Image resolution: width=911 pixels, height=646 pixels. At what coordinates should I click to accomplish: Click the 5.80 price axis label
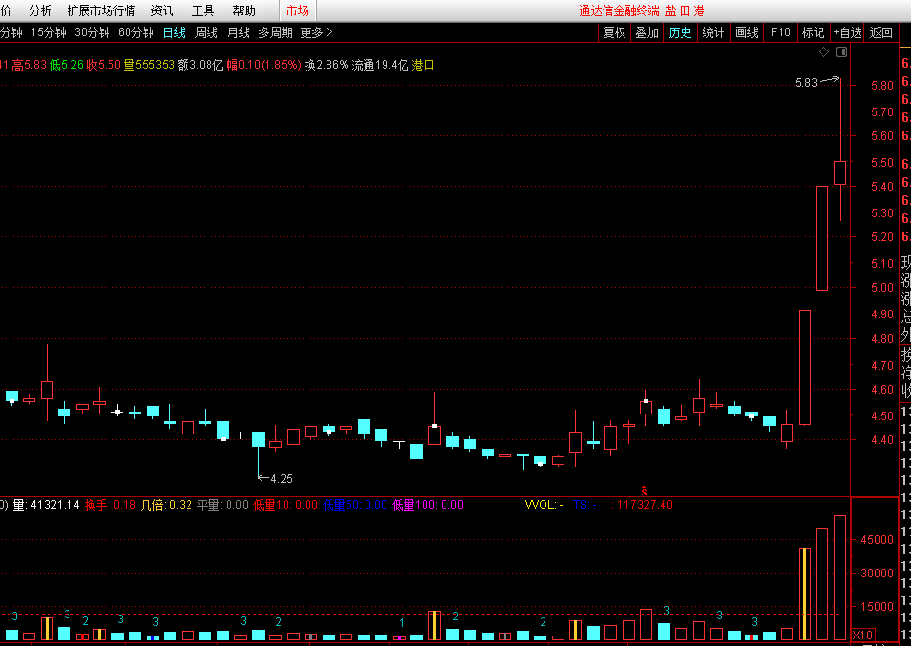pos(881,86)
